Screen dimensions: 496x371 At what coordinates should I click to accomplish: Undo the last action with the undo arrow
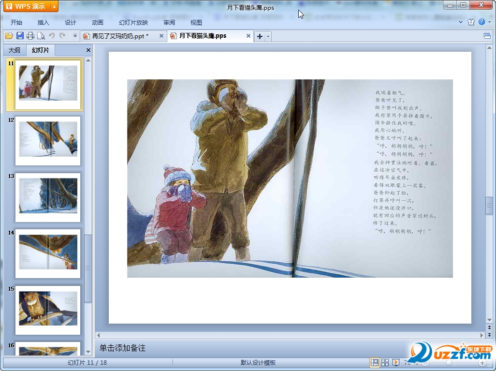(x=52, y=36)
